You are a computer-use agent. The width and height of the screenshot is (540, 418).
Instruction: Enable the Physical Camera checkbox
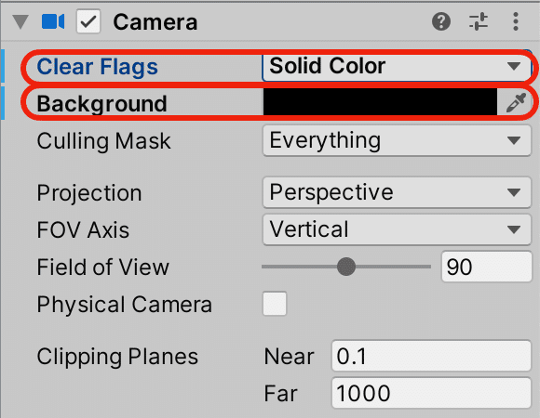click(x=275, y=304)
